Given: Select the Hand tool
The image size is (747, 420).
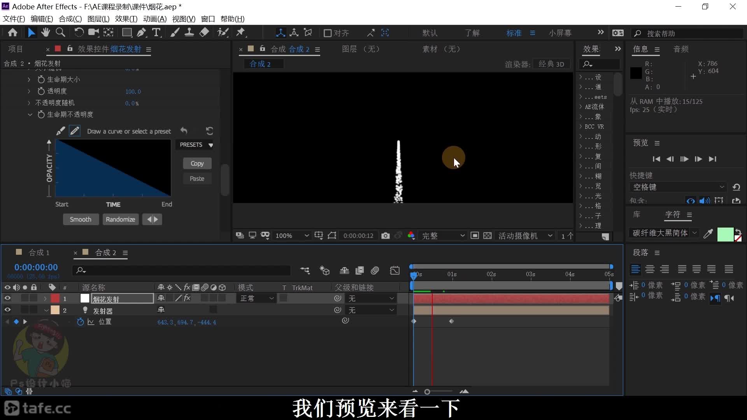Looking at the screenshot, I should (46, 33).
